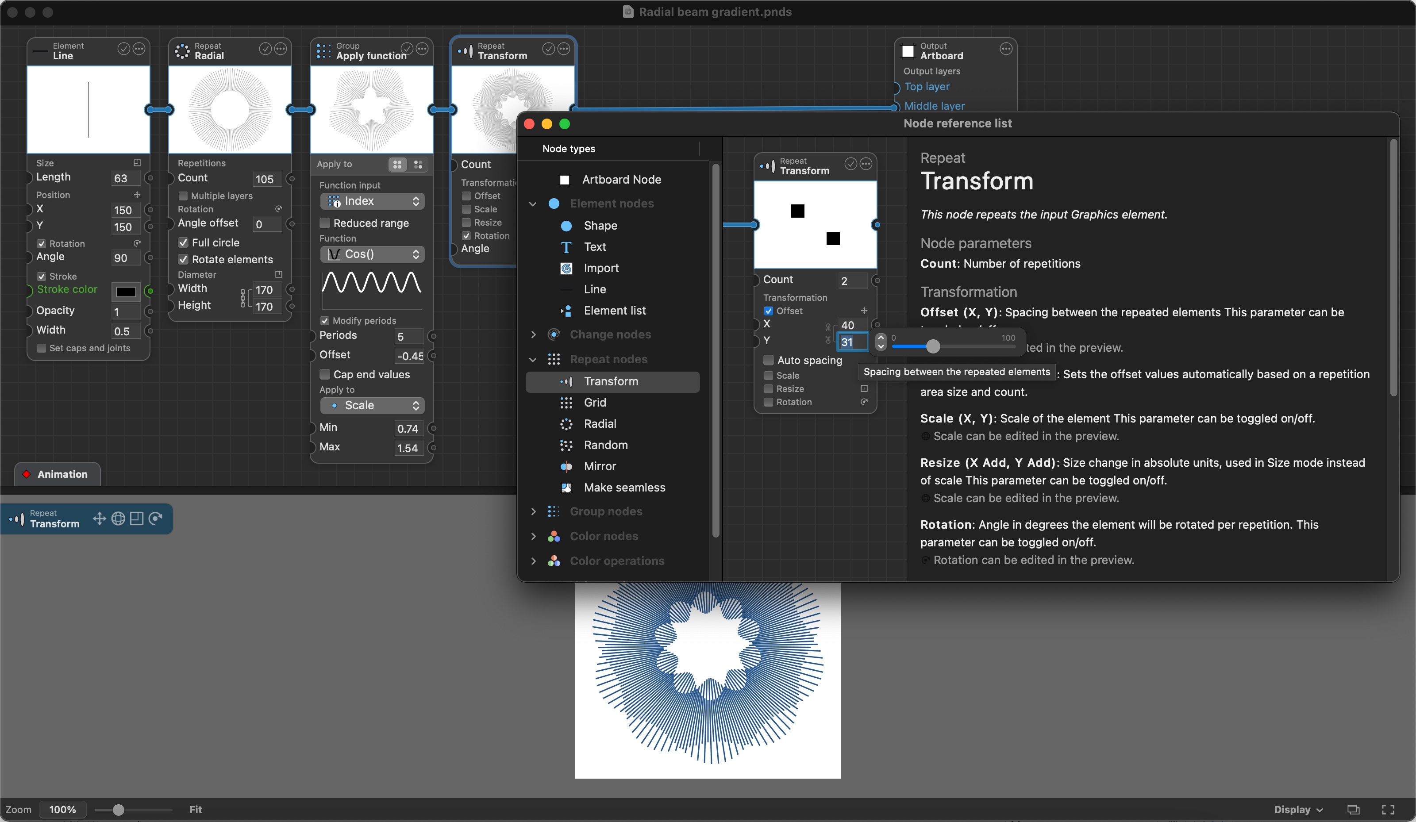The image size is (1416, 822).
Task: Expand the Change nodes category
Action: click(x=533, y=334)
